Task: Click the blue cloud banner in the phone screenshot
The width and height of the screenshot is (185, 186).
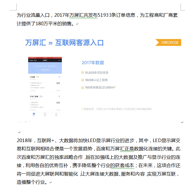Action: pyautogui.click(x=45, y=68)
